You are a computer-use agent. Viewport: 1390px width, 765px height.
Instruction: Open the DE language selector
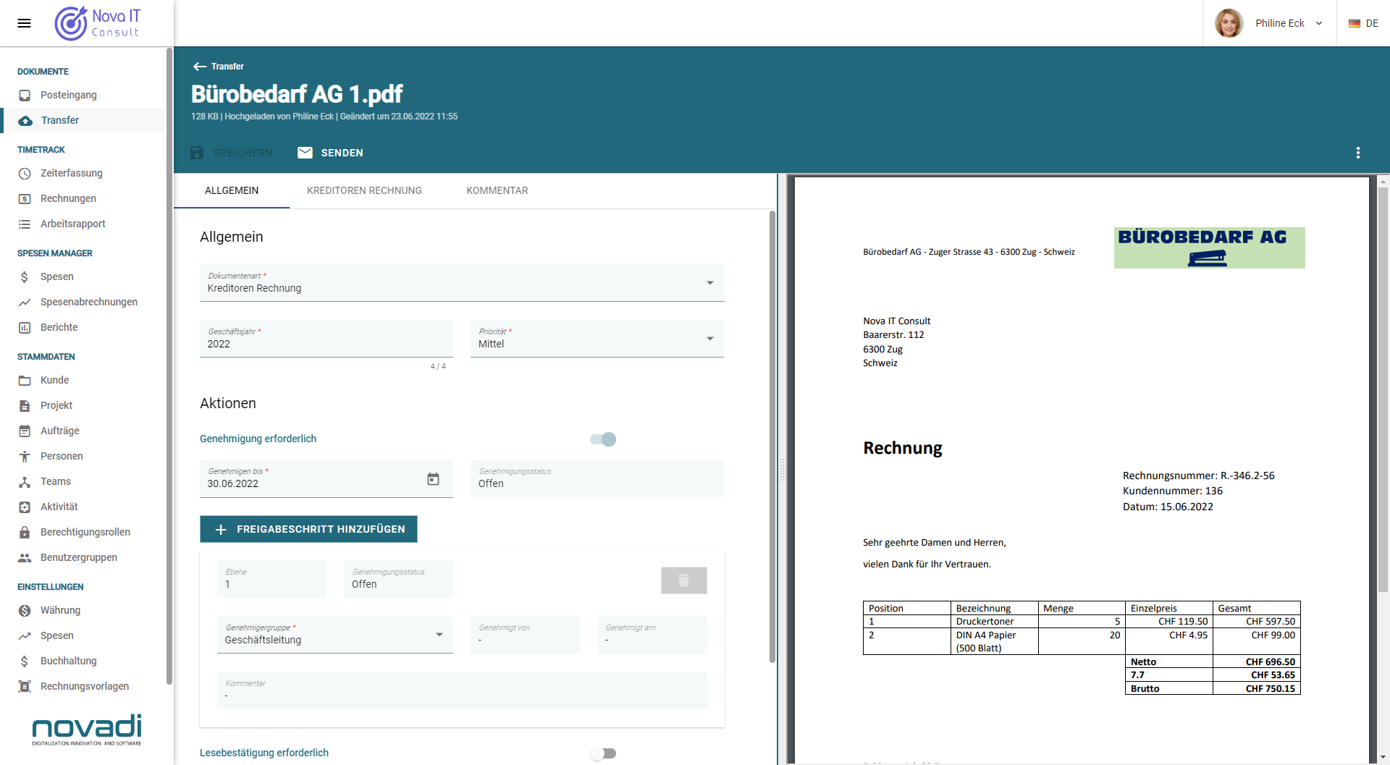(x=1363, y=23)
